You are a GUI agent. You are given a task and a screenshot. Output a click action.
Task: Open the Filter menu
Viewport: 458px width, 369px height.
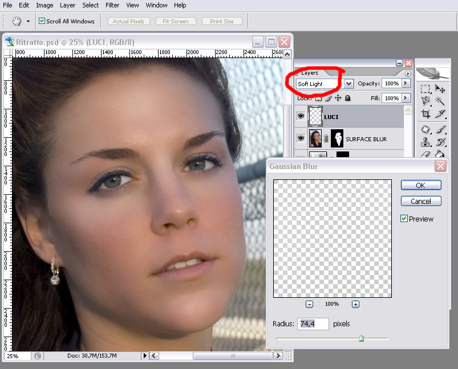coord(112,5)
